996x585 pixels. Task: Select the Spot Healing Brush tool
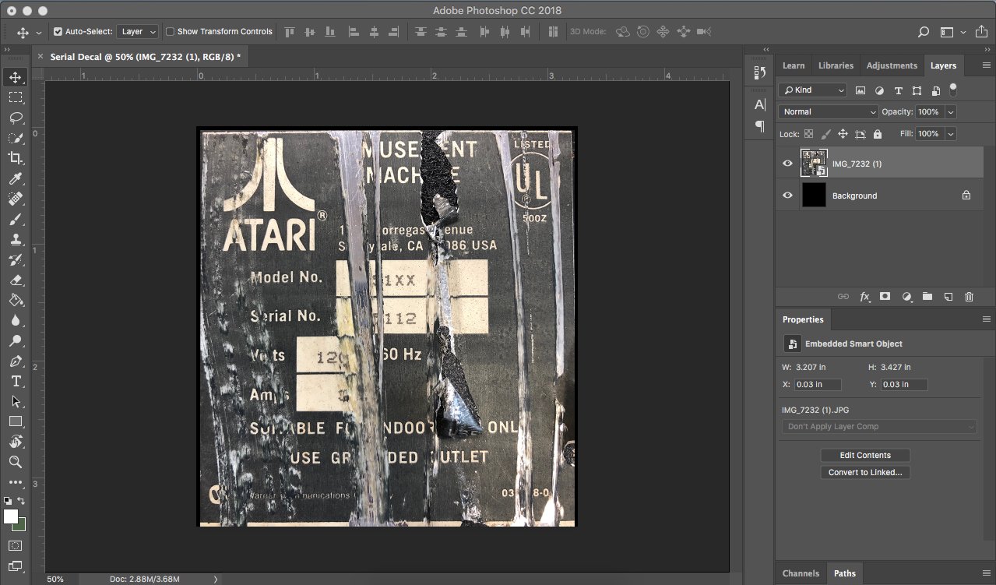coord(16,199)
